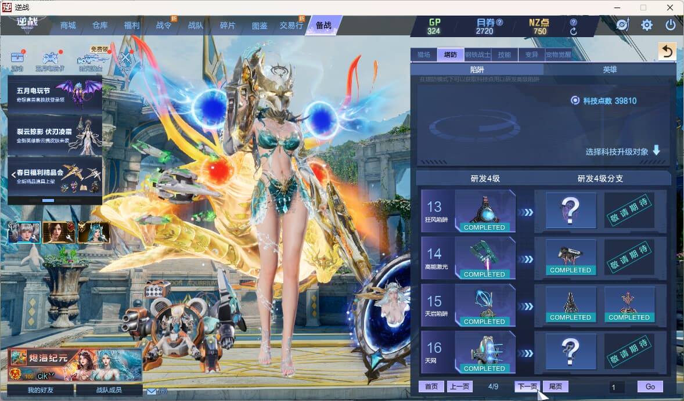
Task: Click 敬请期待 placeholder in row 13
Action: (x=629, y=211)
